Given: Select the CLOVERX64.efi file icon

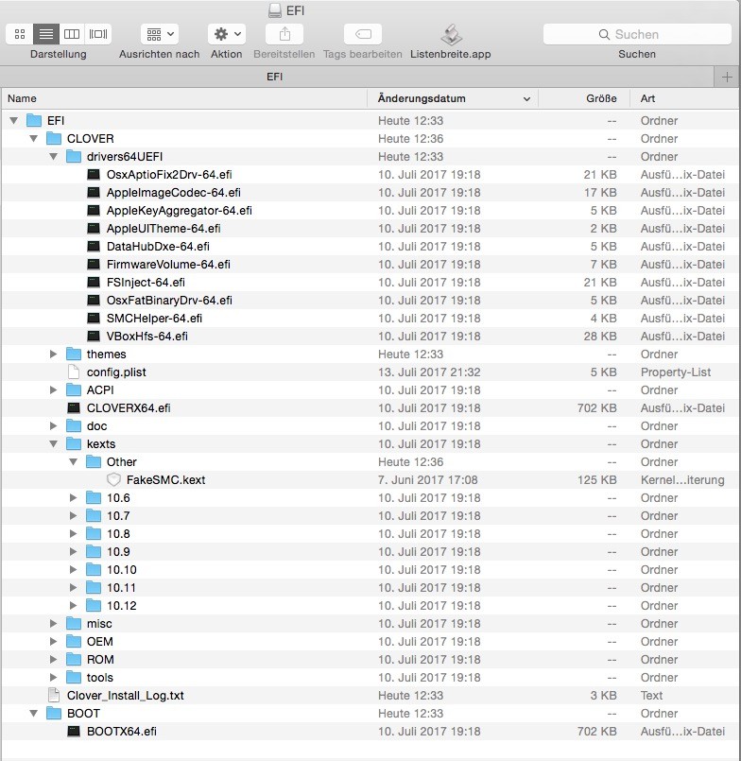Looking at the screenshot, I should tap(74, 408).
